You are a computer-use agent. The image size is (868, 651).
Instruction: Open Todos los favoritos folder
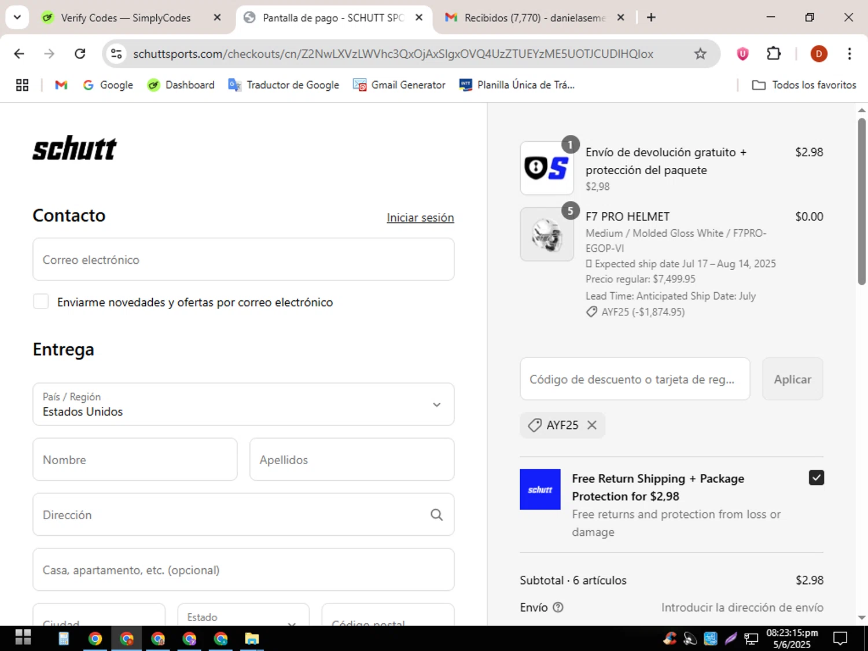pos(804,85)
